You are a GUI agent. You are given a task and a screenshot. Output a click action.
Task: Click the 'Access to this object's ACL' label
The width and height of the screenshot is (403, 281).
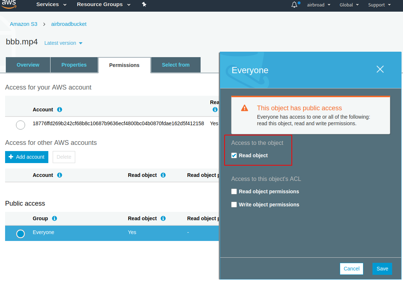tap(266, 179)
